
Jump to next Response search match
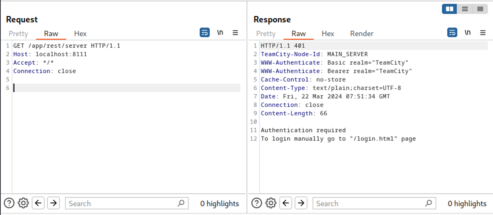pos(301,203)
